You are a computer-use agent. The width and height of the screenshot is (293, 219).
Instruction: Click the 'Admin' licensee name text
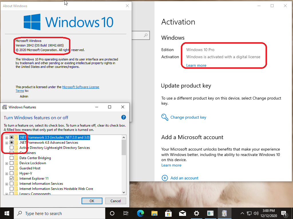[x=24, y=96]
